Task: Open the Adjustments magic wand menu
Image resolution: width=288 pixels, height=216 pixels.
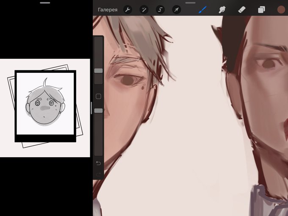Action: click(144, 10)
